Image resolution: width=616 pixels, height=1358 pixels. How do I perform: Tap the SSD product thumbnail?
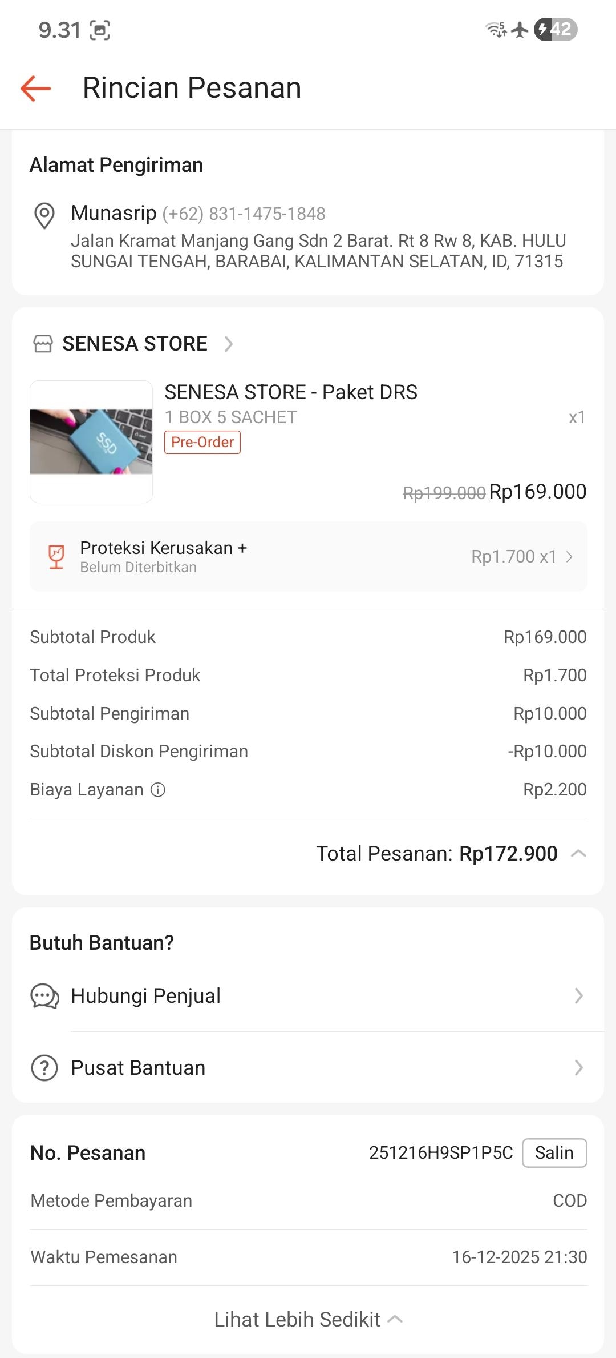pyautogui.click(x=91, y=441)
